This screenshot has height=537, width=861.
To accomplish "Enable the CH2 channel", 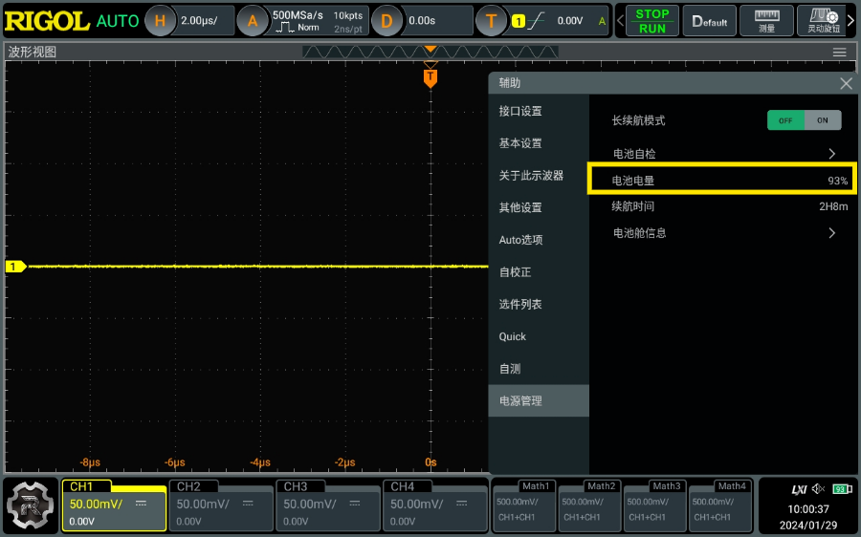I will tap(220, 504).
